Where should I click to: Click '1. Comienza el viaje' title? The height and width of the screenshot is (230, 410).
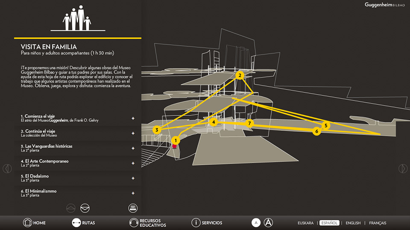tap(38, 116)
